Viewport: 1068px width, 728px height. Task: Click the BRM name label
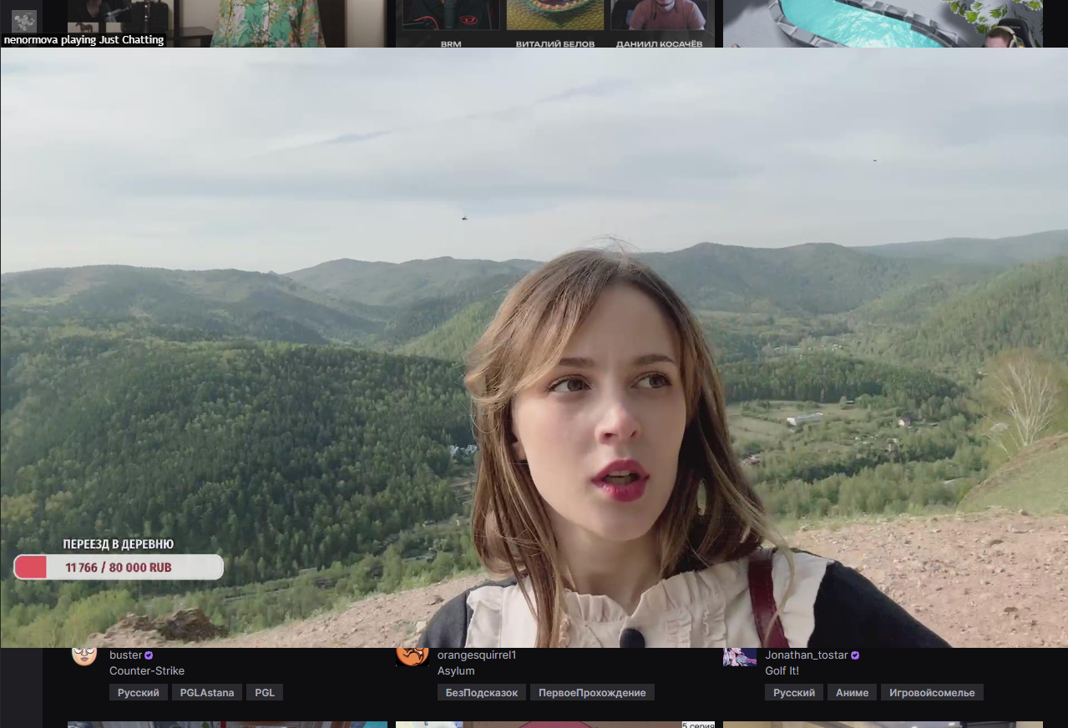pos(451,43)
